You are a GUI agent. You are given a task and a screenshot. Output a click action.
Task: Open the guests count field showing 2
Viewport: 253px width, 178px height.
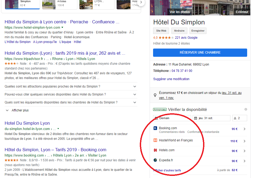pos(240,118)
